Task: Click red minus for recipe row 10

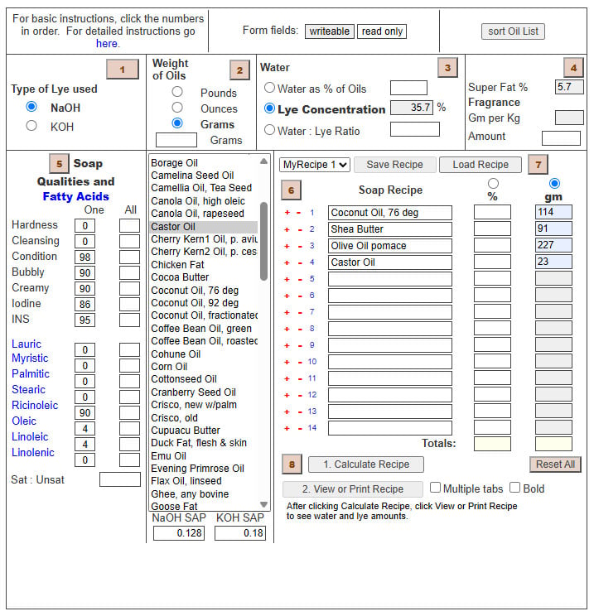Action: tap(300, 362)
